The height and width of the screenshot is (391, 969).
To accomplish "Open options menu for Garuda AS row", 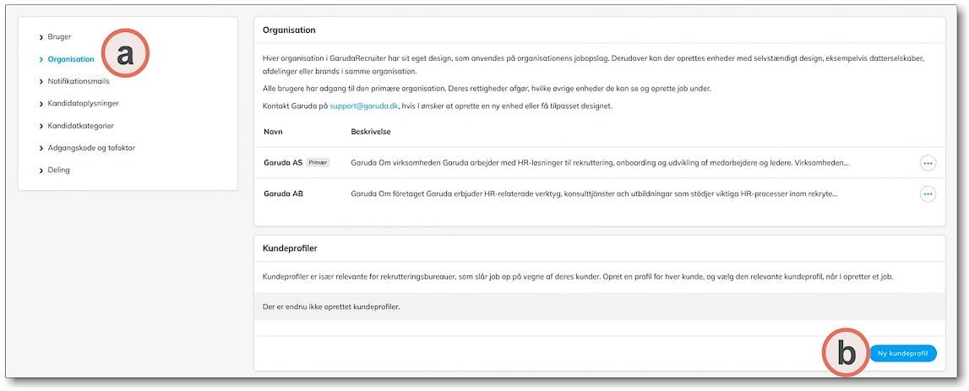I will point(928,163).
